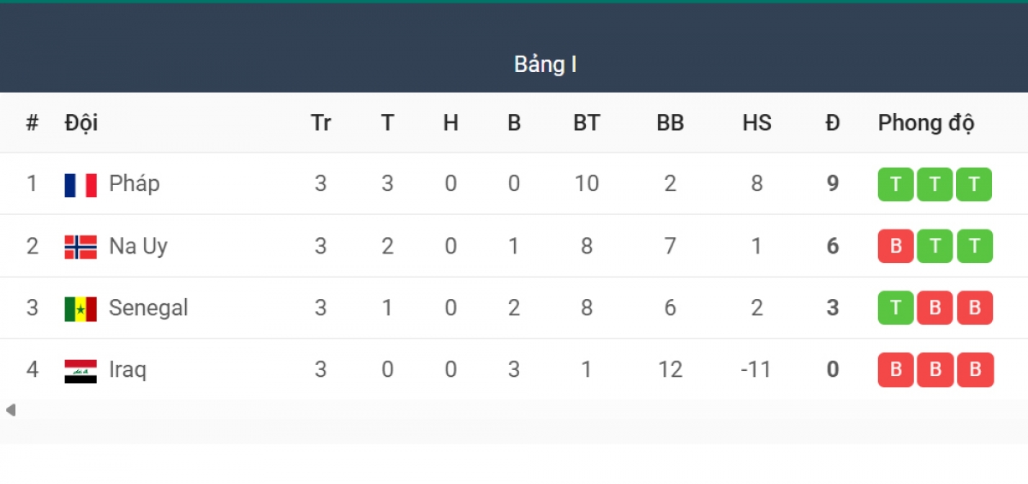
Task: Open the Iraq team link
Action: point(128,369)
